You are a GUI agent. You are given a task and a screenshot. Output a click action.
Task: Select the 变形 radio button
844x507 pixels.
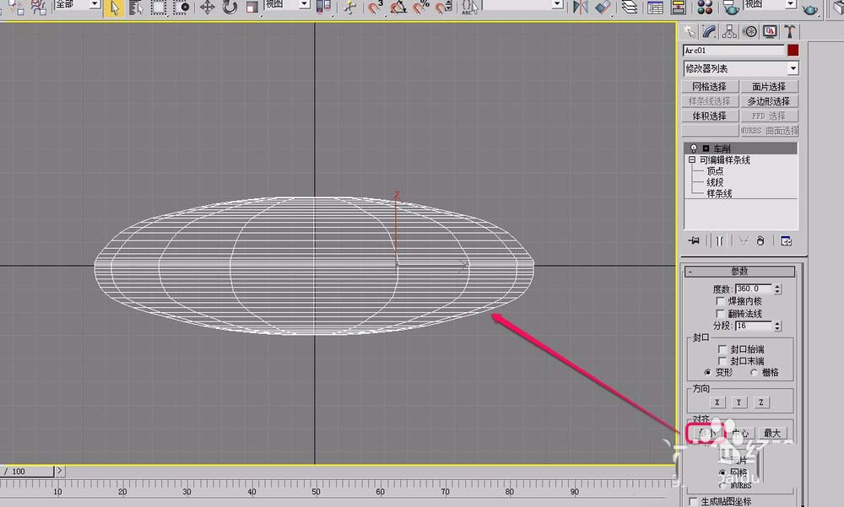click(x=707, y=372)
